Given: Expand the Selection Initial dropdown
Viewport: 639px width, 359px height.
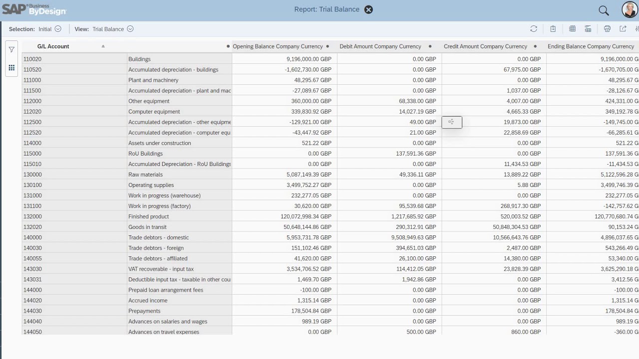Looking at the screenshot, I should pyautogui.click(x=58, y=29).
